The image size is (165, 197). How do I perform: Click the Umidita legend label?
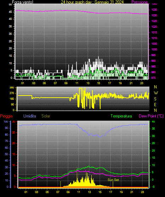coord(30,116)
